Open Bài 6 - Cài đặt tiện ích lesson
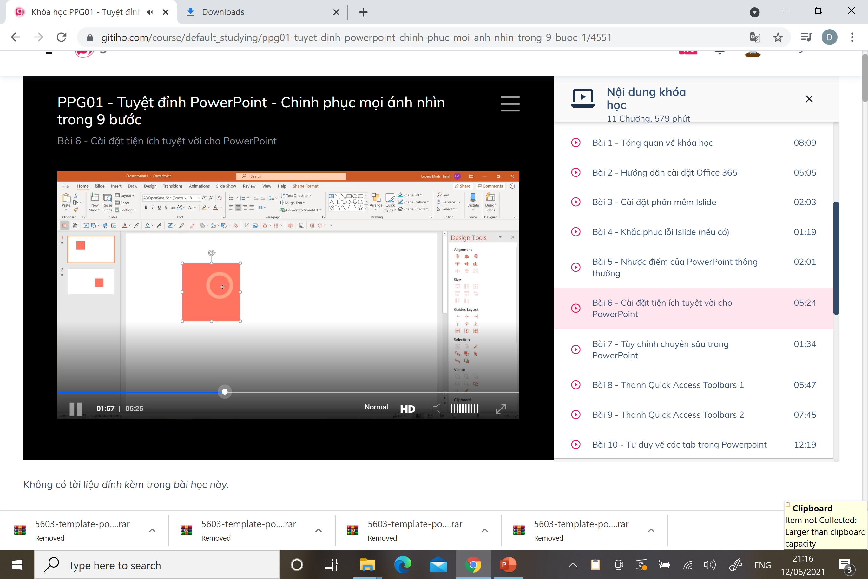 694,308
